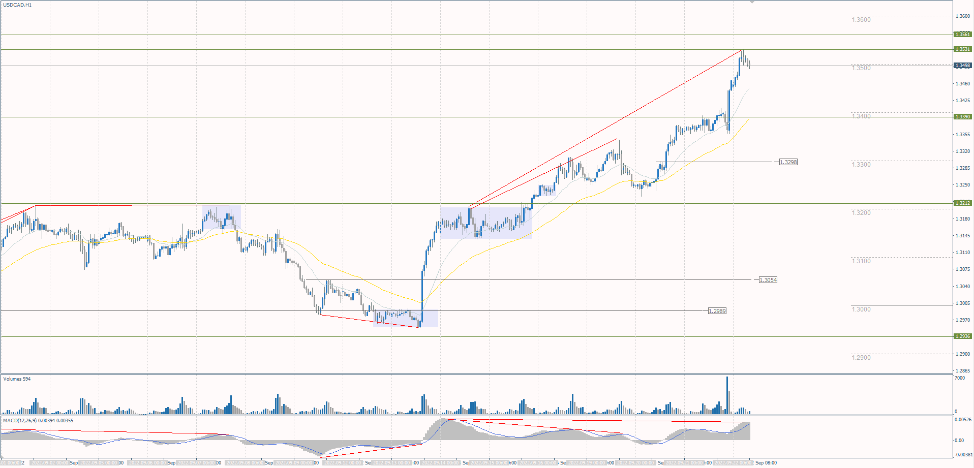The width and height of the screenshot is (974, 468).
Task: Click the -0.00381 MACD scale value
Action: pos(963,455)
